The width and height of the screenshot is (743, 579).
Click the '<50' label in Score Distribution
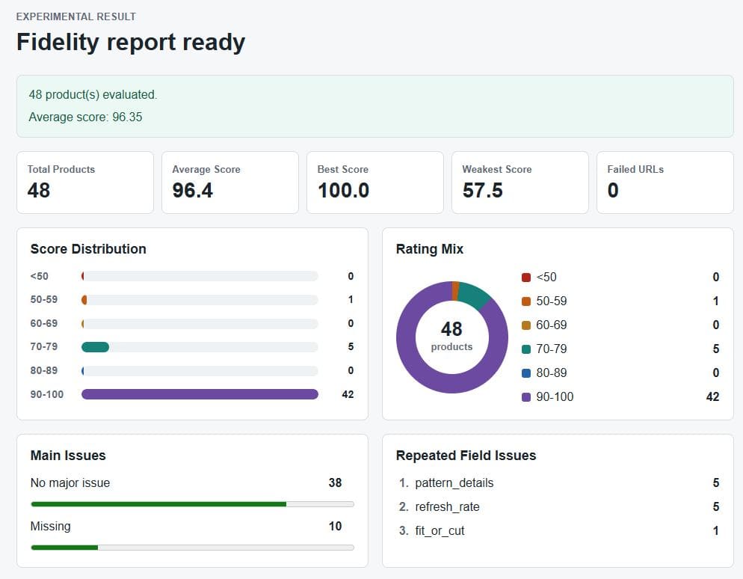pyautogui.click(x=39, y=276)
